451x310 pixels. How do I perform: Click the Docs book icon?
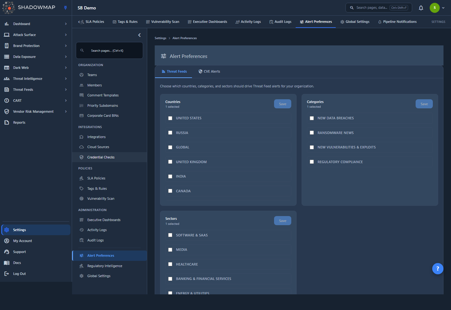point(7,263)
